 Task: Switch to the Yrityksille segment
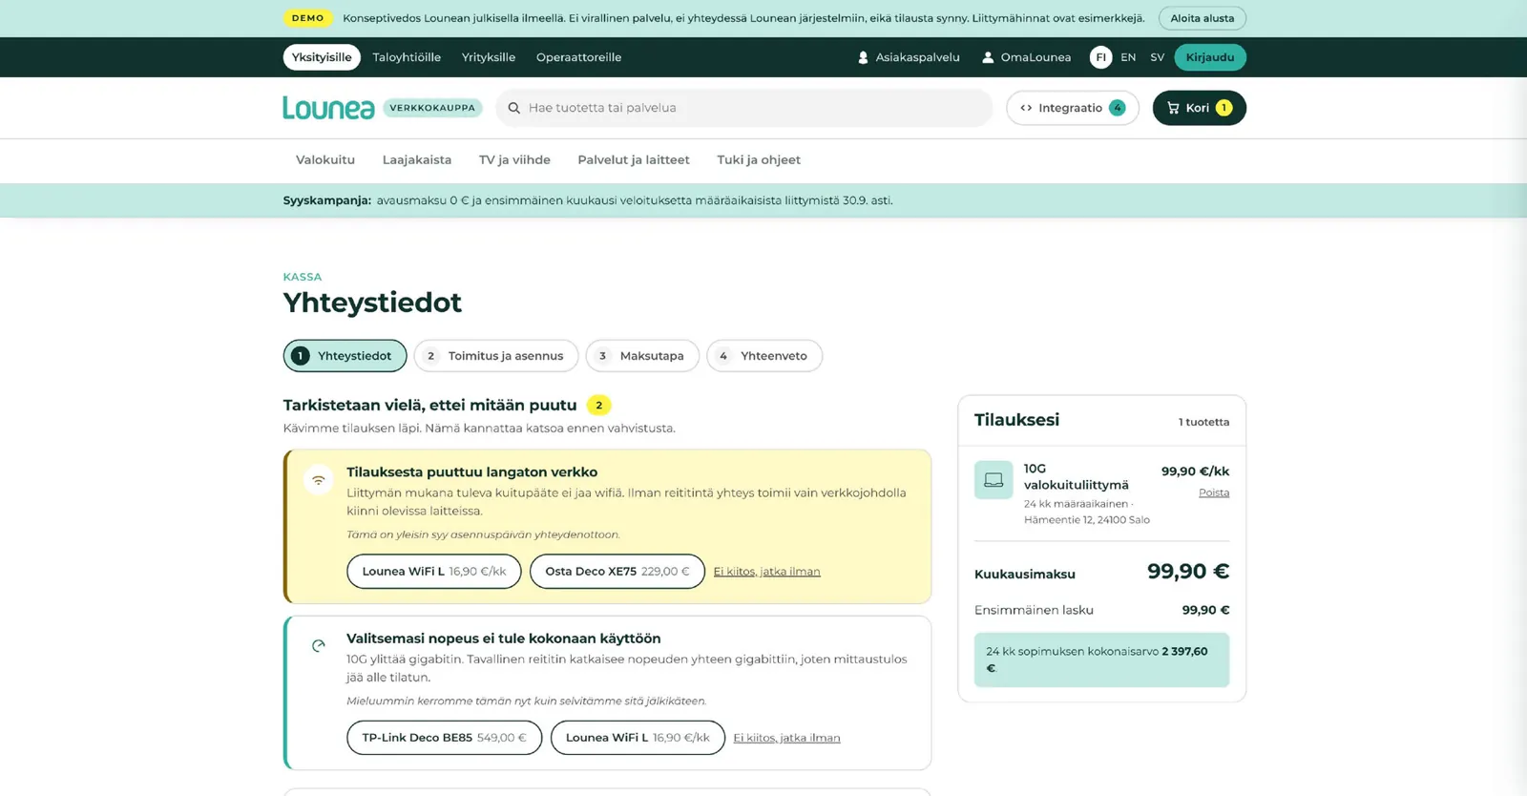[489, 57]
